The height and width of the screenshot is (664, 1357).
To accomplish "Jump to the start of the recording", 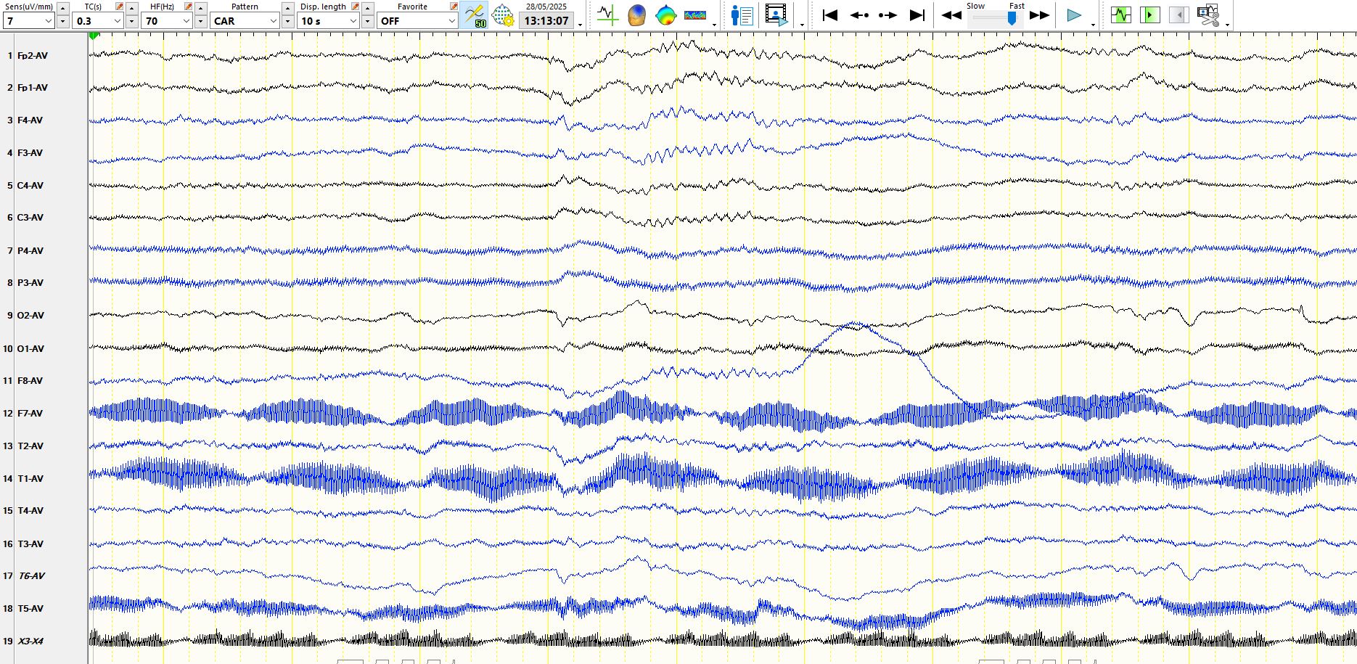I will tap(830, 15).
